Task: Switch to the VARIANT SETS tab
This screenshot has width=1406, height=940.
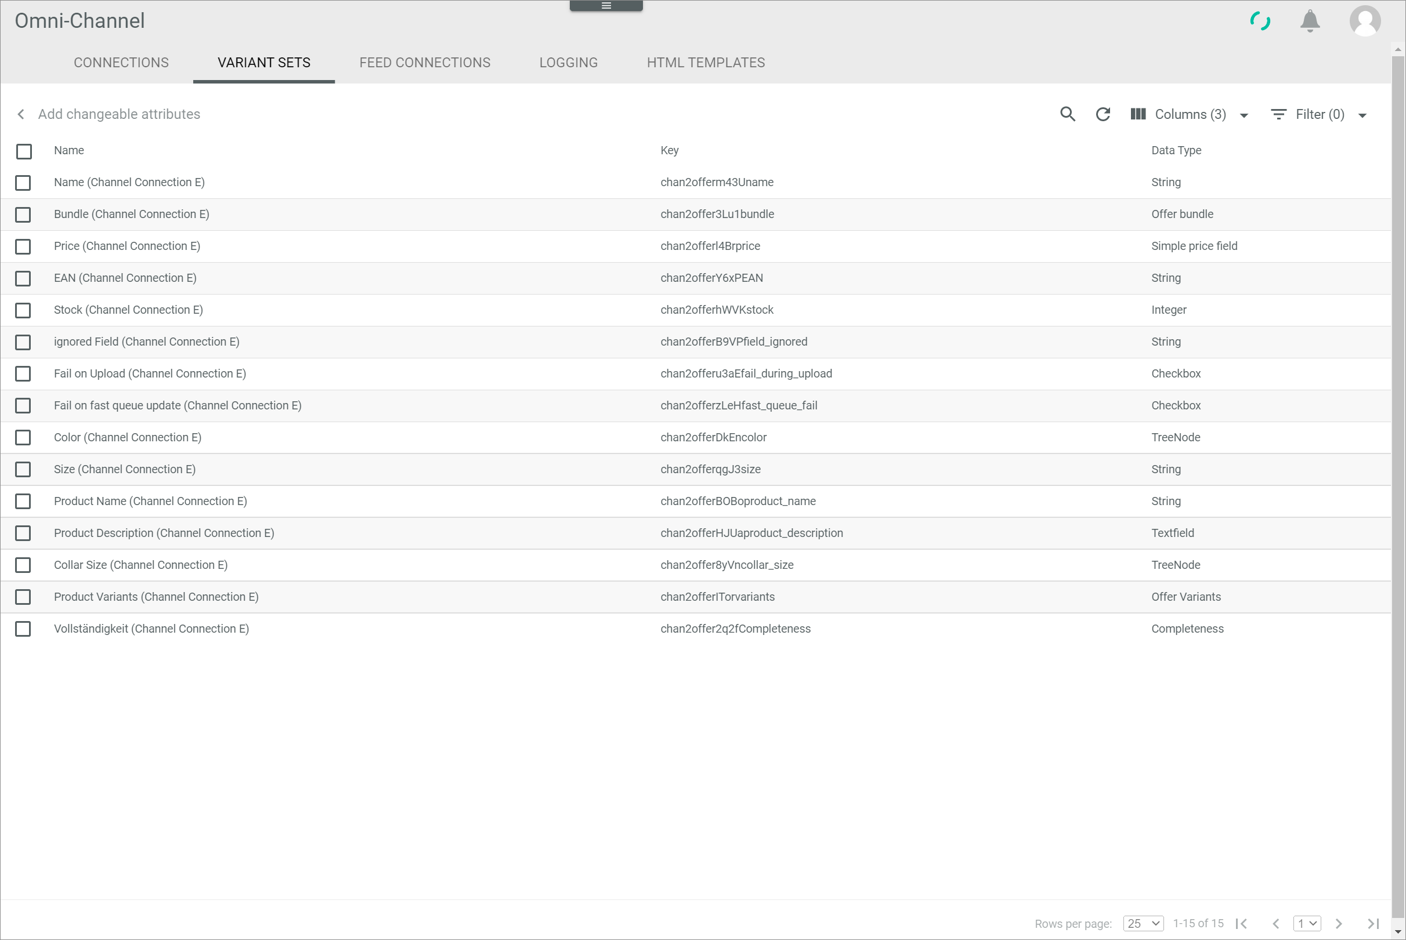Action: [264, 63]
